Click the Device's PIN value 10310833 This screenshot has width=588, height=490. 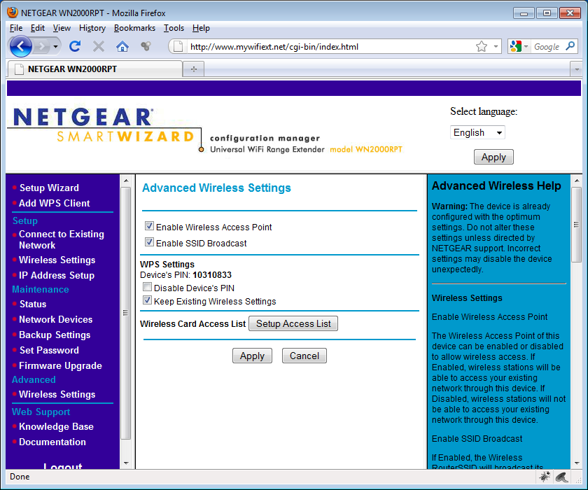(x=212, y=275)
